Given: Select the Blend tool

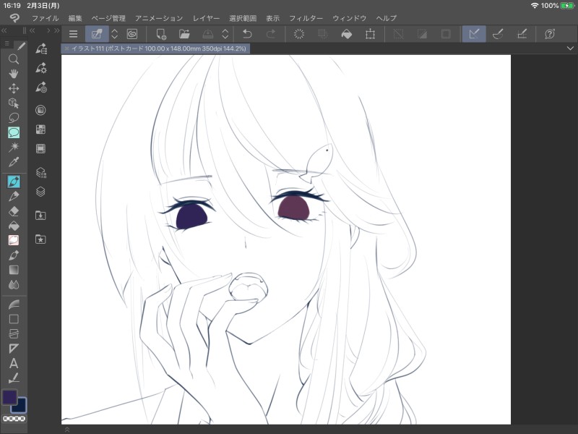Looking at the screenshot, I should [x=14, y=284].
